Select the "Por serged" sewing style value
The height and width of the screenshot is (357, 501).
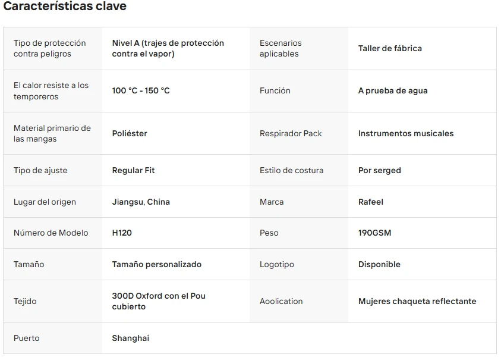click(379, 170)
